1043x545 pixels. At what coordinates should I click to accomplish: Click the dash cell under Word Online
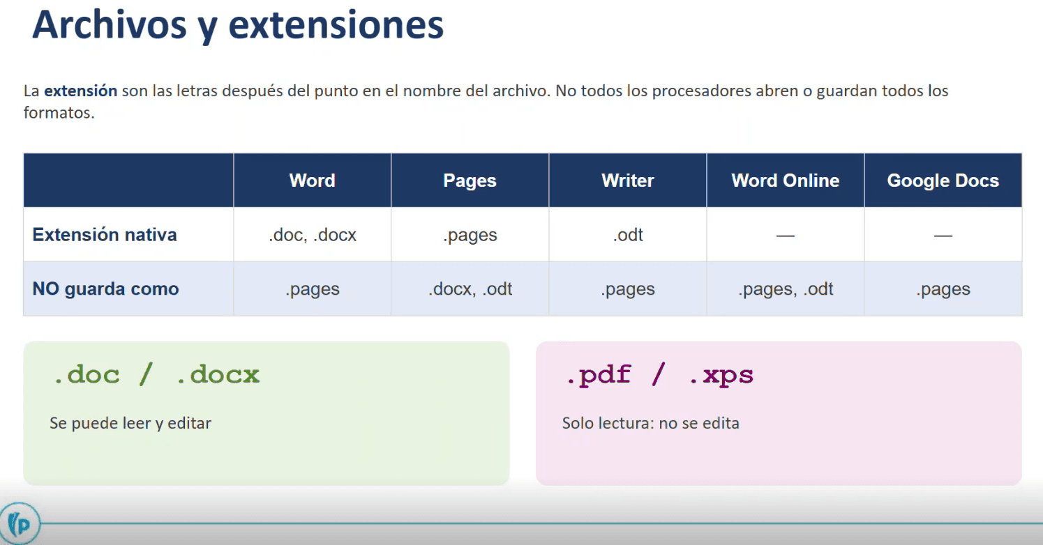coord(786,235)
